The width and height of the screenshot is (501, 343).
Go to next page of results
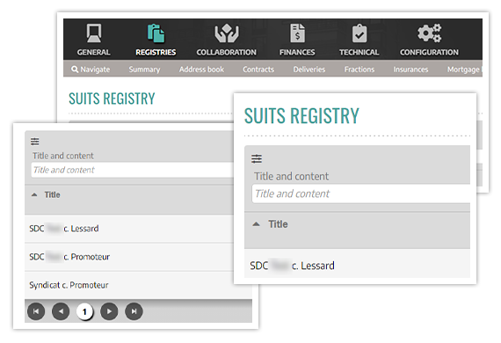click(x=109, y=311)
